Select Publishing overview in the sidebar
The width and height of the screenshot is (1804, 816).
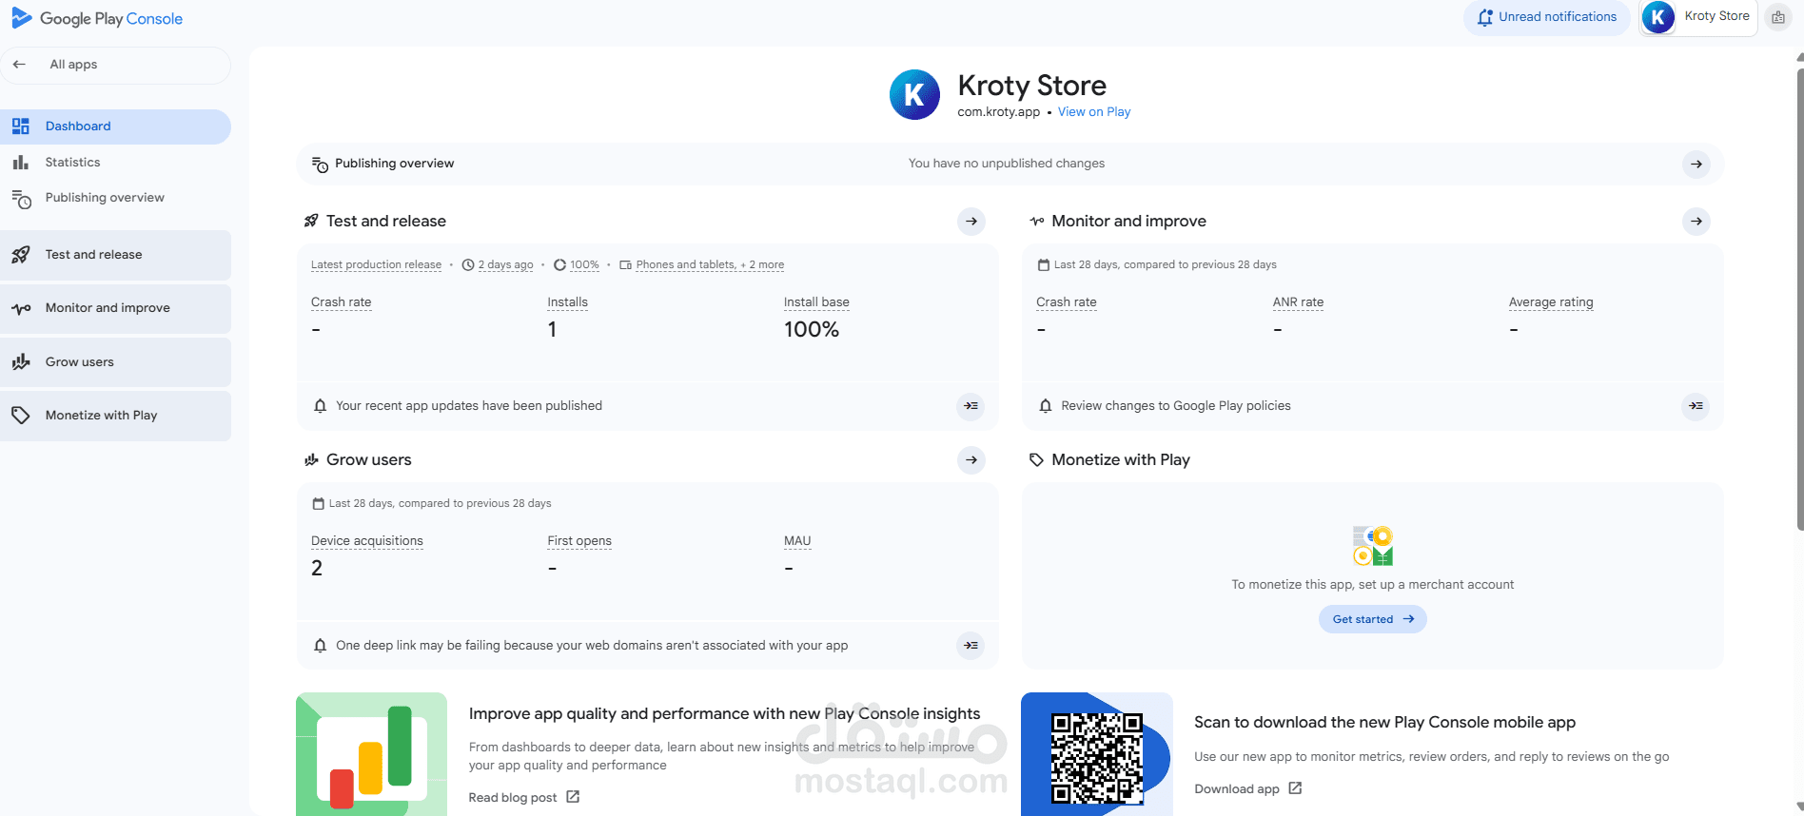[x=115, y=198]
